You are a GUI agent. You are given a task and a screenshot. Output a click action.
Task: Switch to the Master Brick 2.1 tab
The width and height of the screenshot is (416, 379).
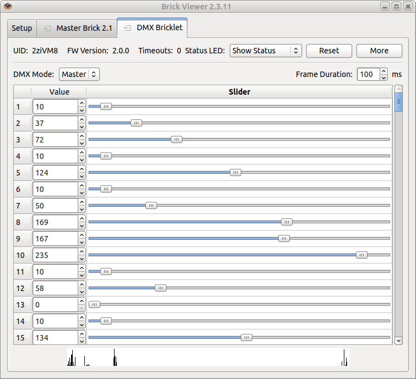84,28
